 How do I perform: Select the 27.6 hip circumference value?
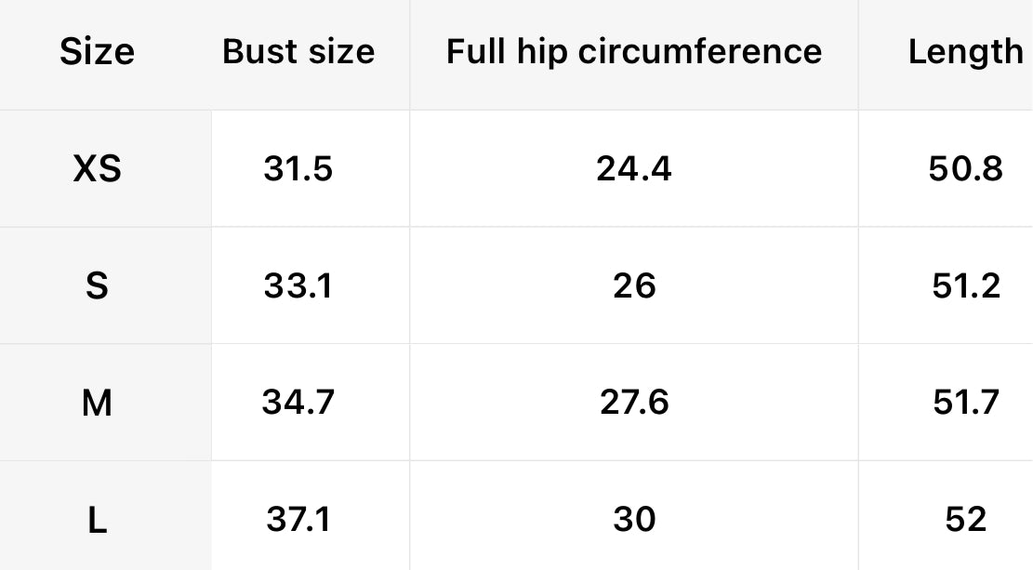[634, 403]
